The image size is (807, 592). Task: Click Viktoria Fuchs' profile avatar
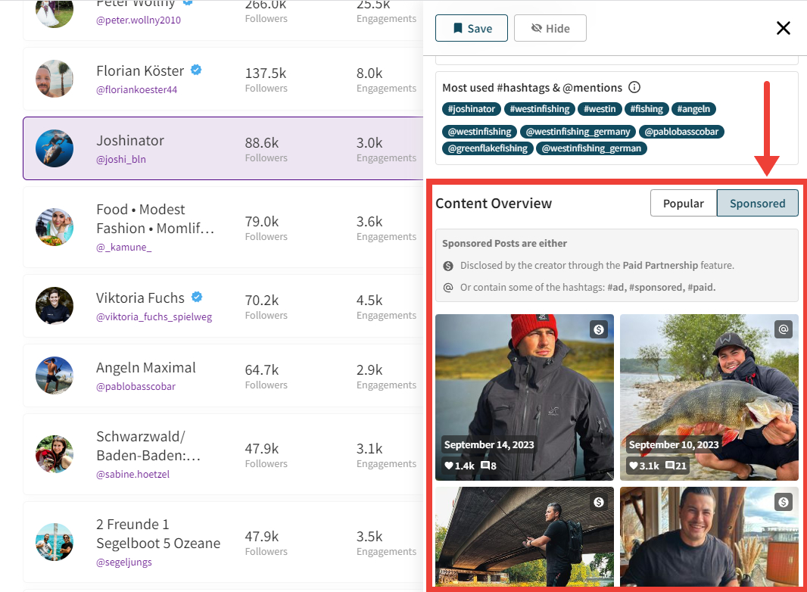click(55, 306)
